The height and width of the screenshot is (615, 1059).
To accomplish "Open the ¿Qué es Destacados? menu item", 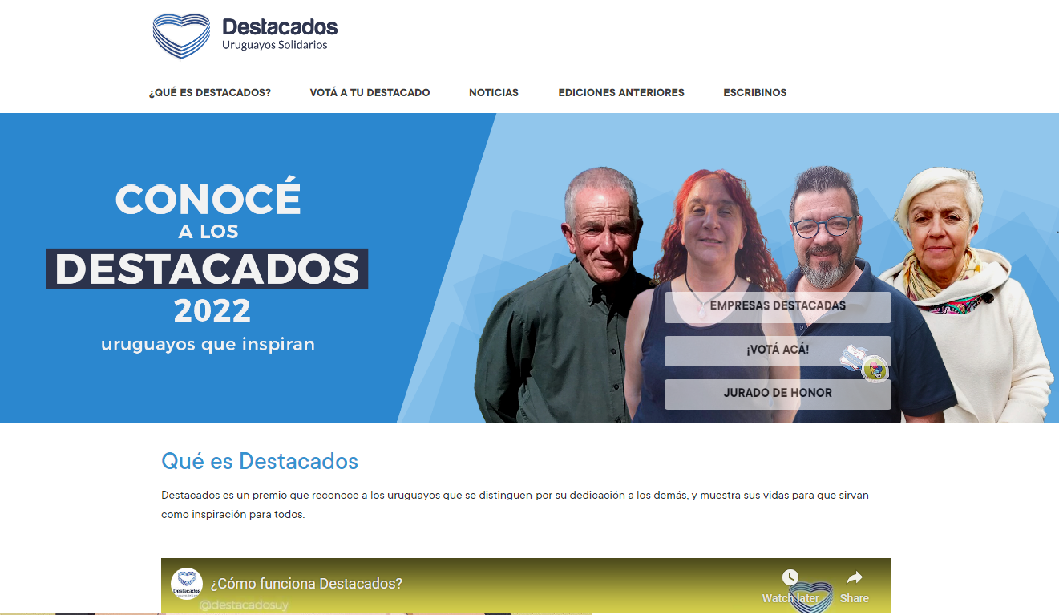I will tap(210, 93).
